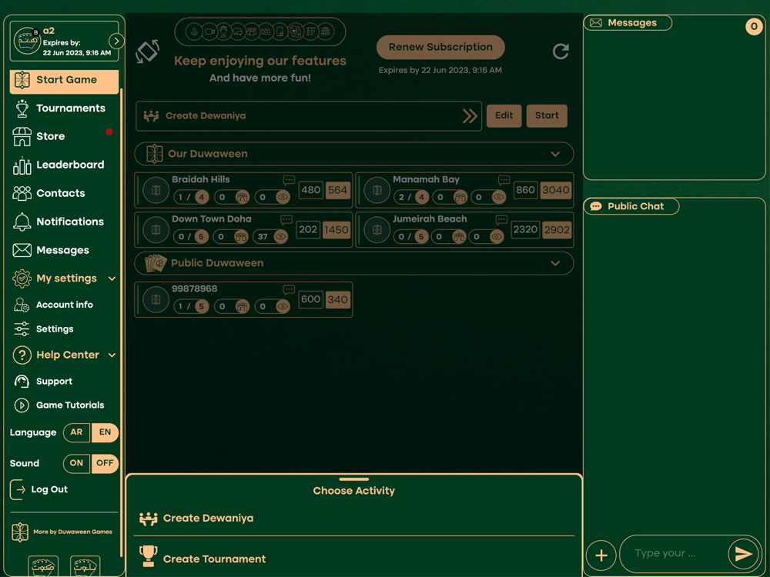Click the Jumeirah Beach room emblem
Viewport: 770px width, 577px height.
click(377, 229)
